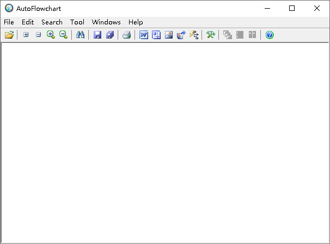Export to Word document icon
This screenshot has width=330, height=244.
[144, 35]
